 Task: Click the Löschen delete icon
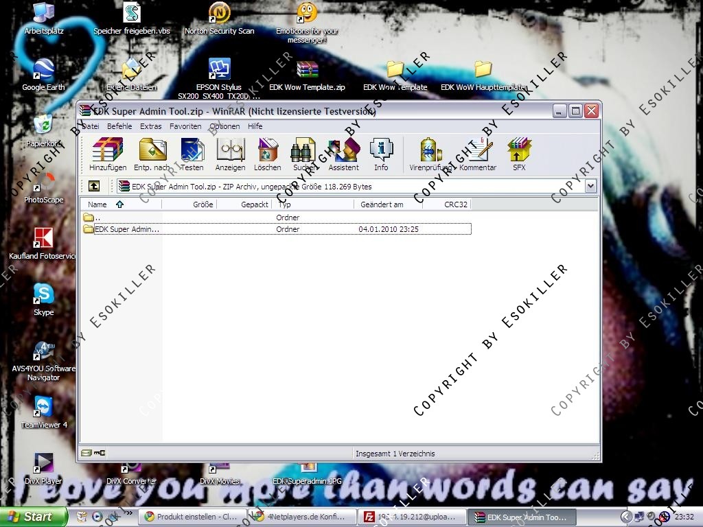267,154
